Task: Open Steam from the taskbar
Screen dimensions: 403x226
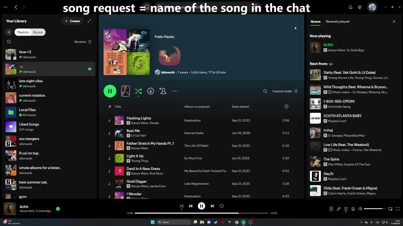Action: coord(216,222)
